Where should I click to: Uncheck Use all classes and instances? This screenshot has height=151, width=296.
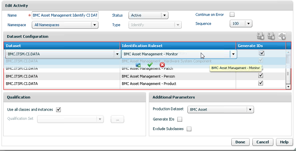[x=58, y=109]
